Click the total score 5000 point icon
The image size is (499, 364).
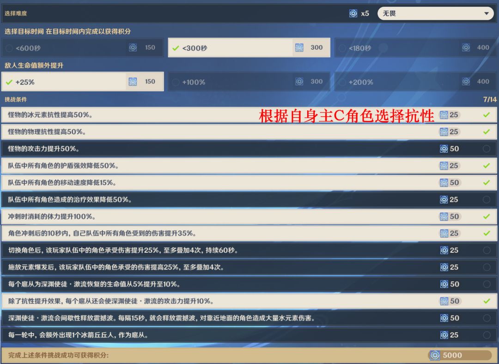coord(435,355)
